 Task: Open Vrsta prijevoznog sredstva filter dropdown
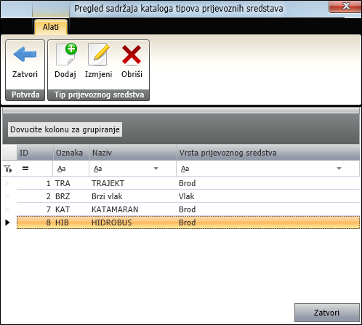339,169
